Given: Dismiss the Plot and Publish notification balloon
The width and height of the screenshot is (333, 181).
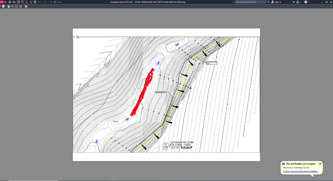Looking at the screenshot, I should pyautogui.click(x=320, y=164).
